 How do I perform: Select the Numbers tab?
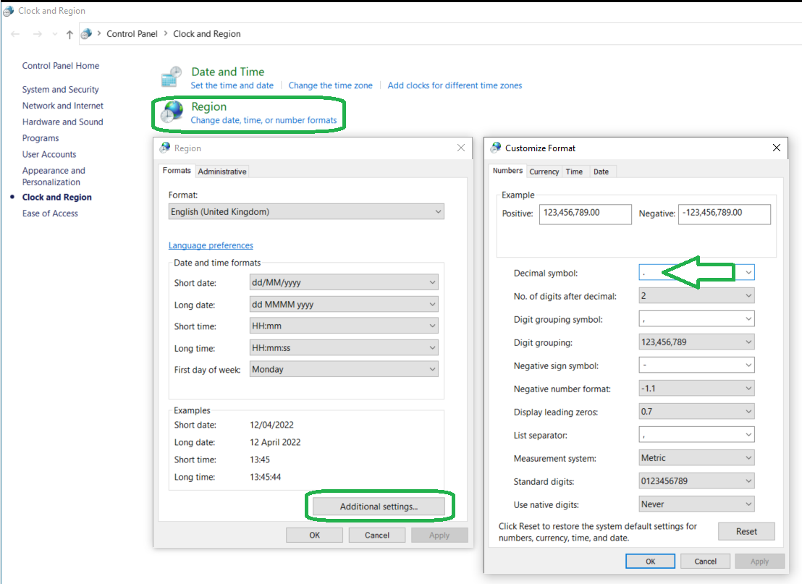point(507,171)
